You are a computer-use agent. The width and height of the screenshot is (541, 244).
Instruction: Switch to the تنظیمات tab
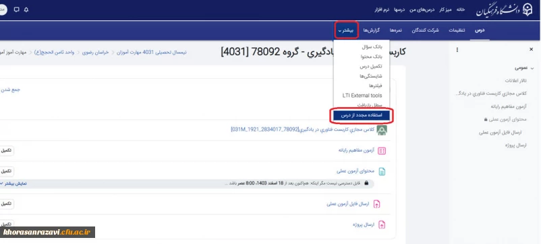tap(457, 30)
